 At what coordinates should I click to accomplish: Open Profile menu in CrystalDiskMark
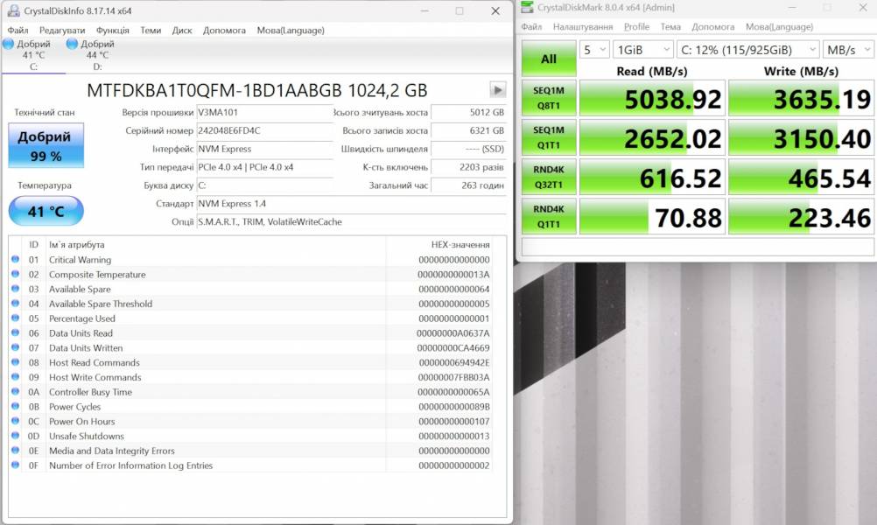tap(636, 26)
